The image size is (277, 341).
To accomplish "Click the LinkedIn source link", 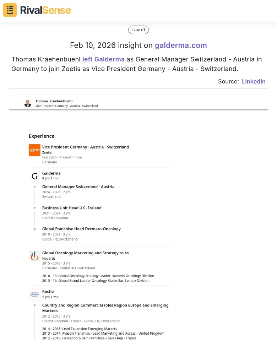I will coord(254,81).
